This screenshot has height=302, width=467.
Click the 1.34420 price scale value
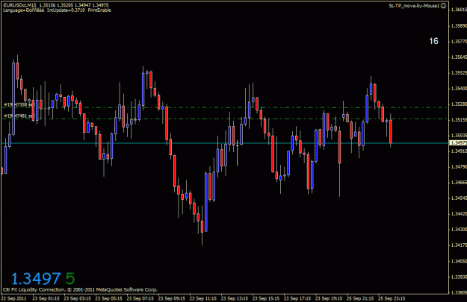click(x=459, y=214)
